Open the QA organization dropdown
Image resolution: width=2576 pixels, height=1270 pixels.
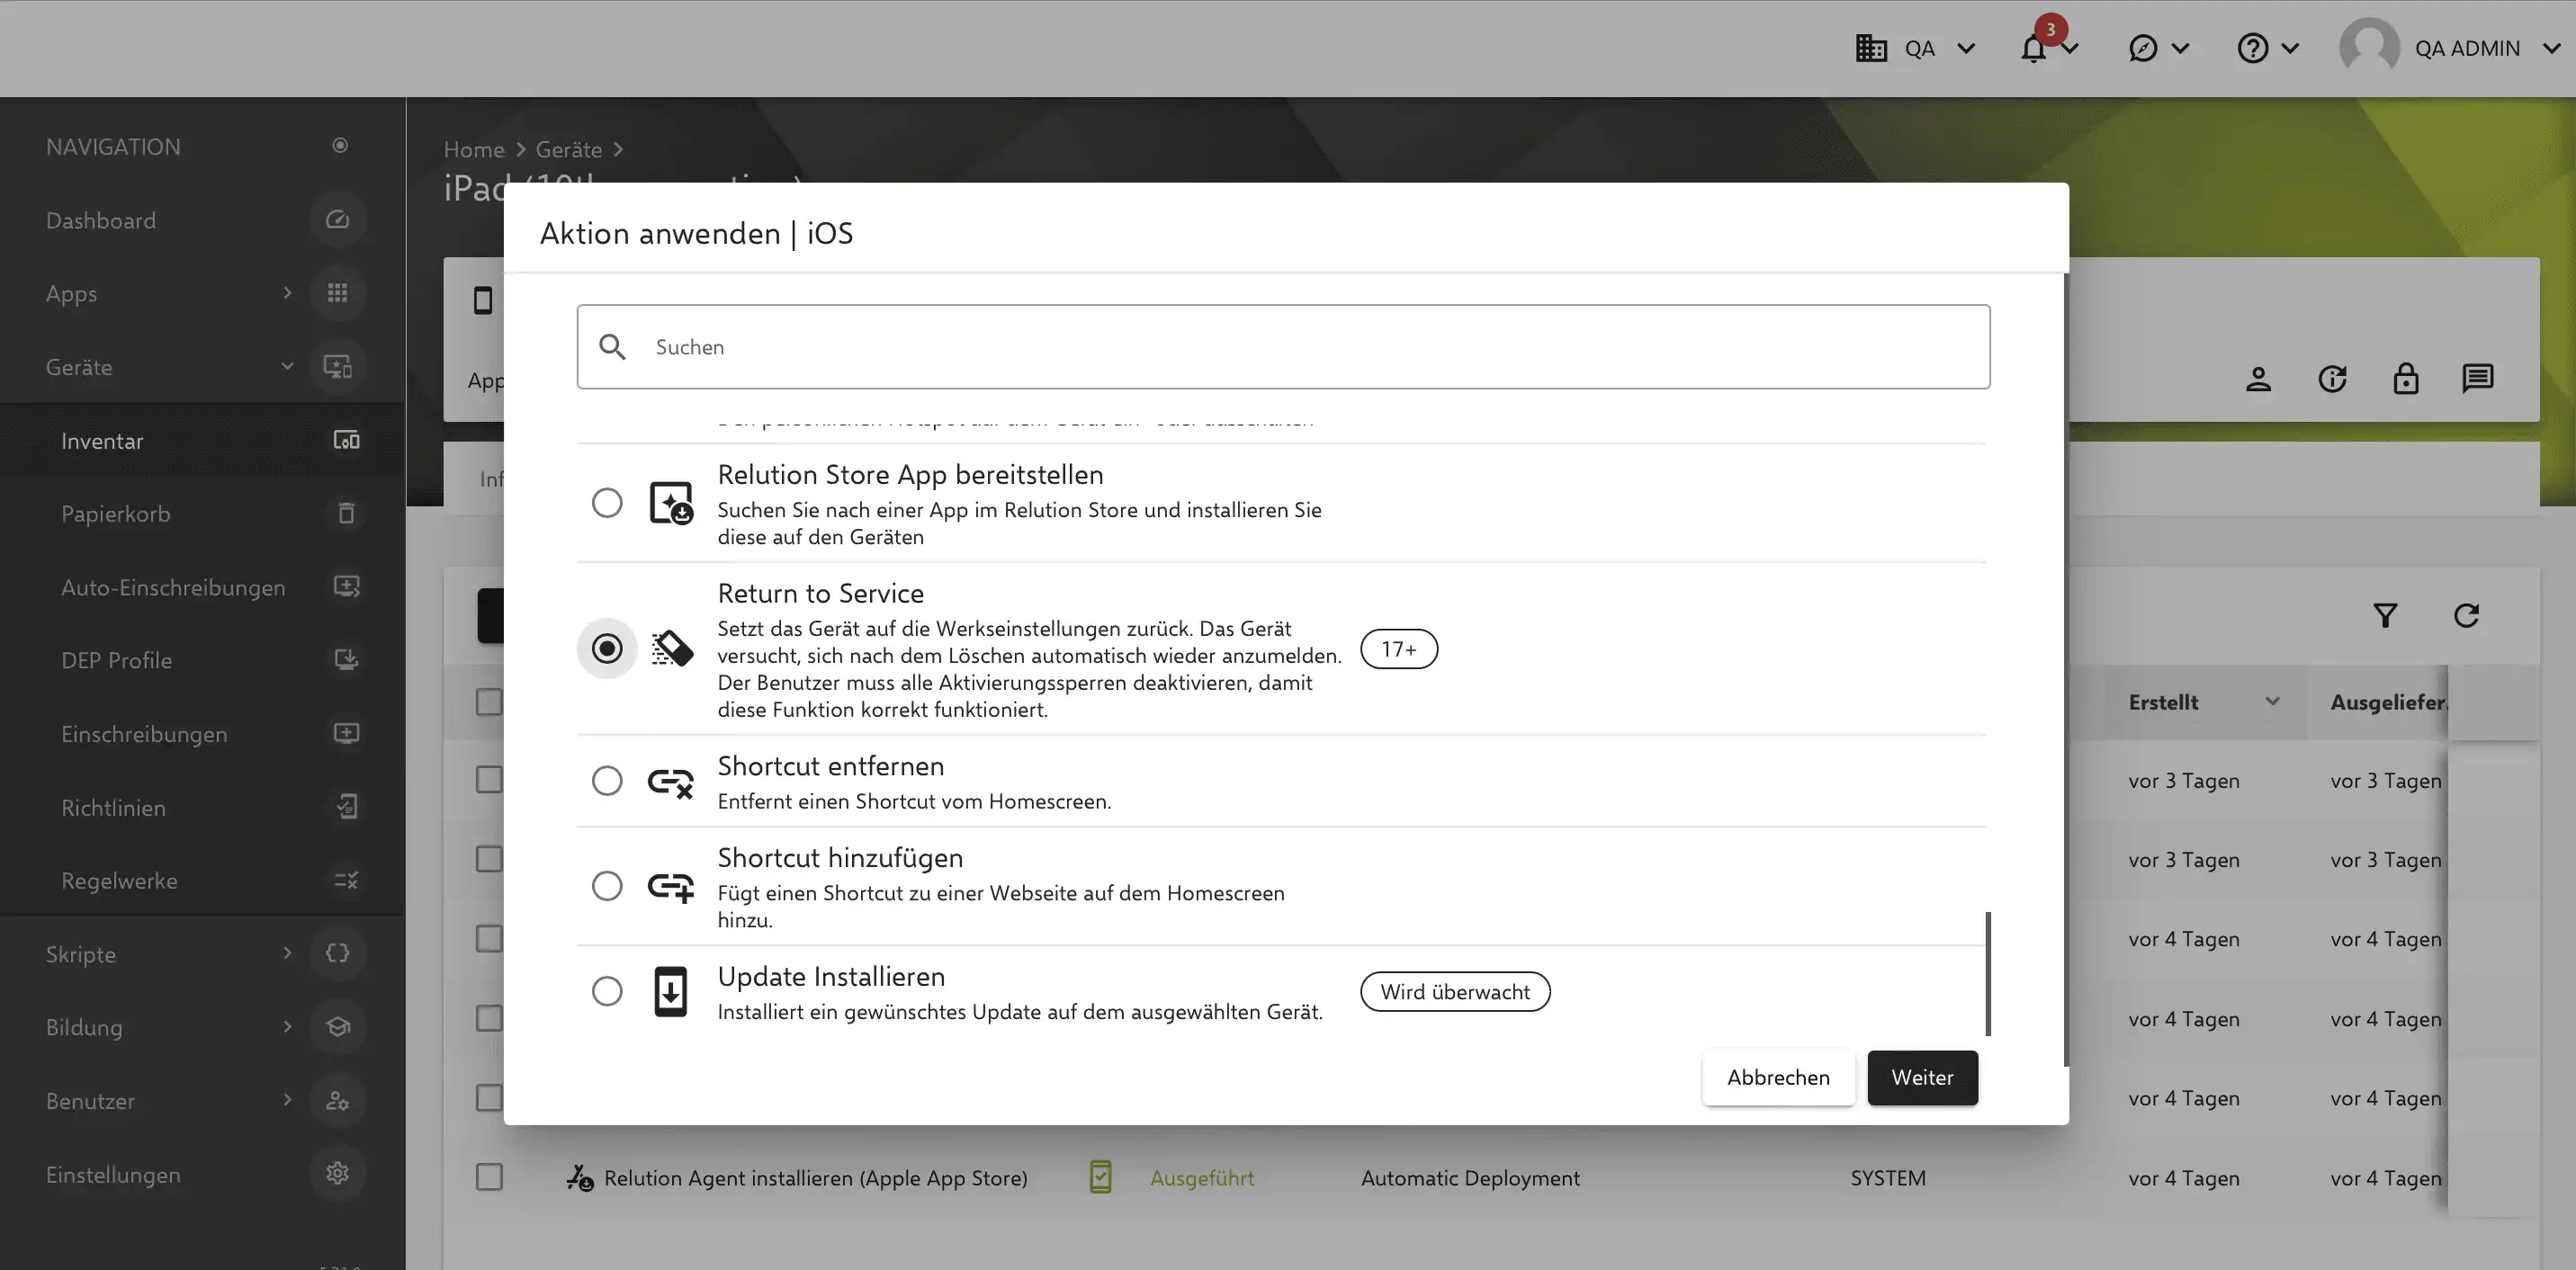tap(1966, 49)
